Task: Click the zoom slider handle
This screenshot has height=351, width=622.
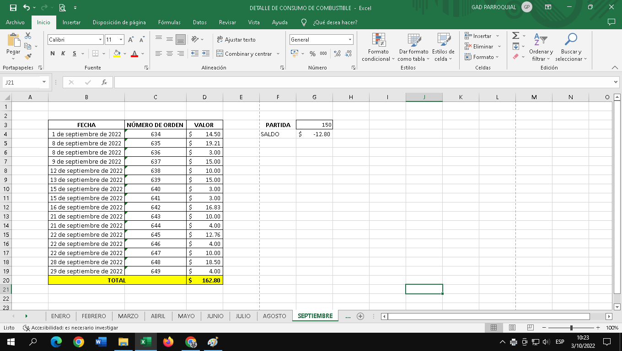Action: (571, 328)
